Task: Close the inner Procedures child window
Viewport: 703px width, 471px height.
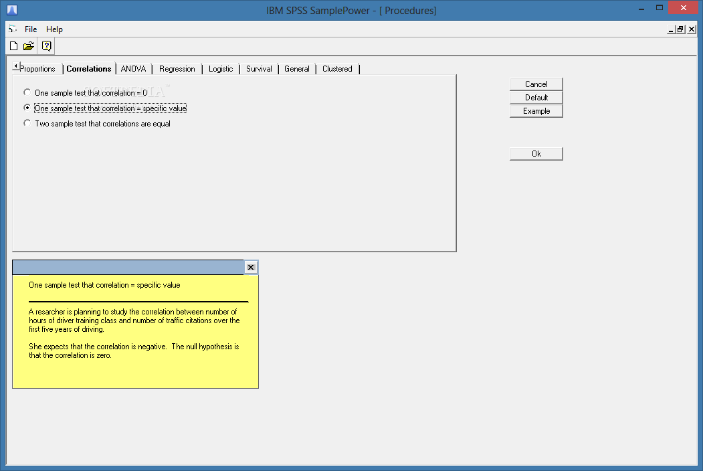Action: coord(692,29)
